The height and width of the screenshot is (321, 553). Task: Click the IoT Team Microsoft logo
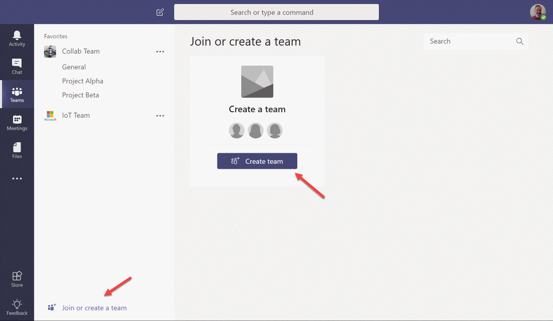coord(50,116)
